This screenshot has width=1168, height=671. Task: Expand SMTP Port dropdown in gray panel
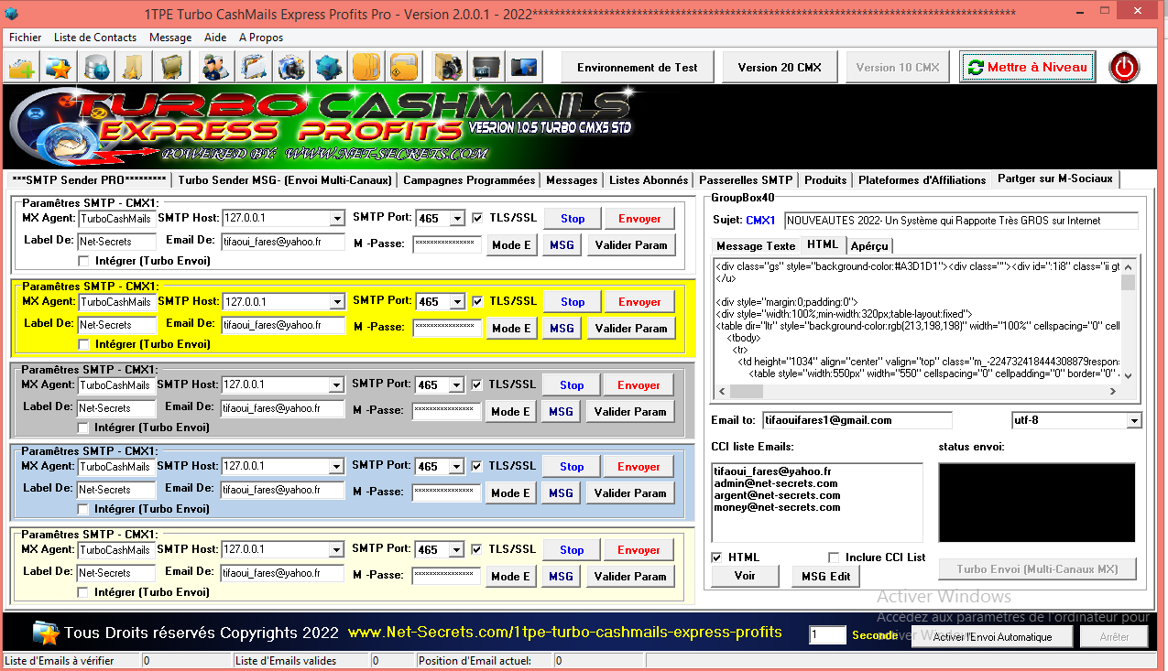(455, 385)
